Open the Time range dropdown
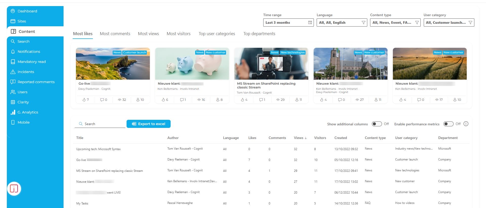486x208 pixels. coord(288,22)
